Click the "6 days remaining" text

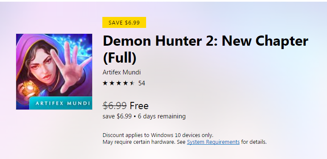pos(162,116)
